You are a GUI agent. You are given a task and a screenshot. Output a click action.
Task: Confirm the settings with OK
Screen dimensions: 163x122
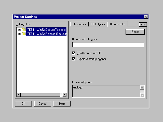23,104
